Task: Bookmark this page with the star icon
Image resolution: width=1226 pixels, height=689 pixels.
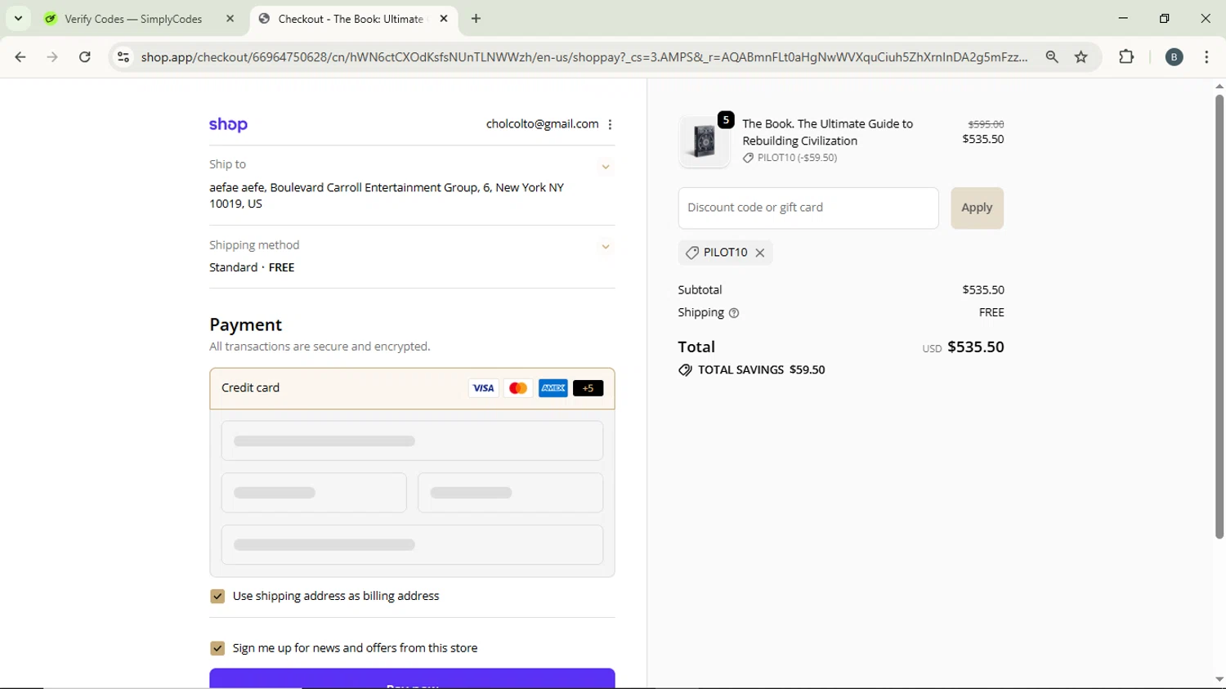Action: (x=1081, y=57)
